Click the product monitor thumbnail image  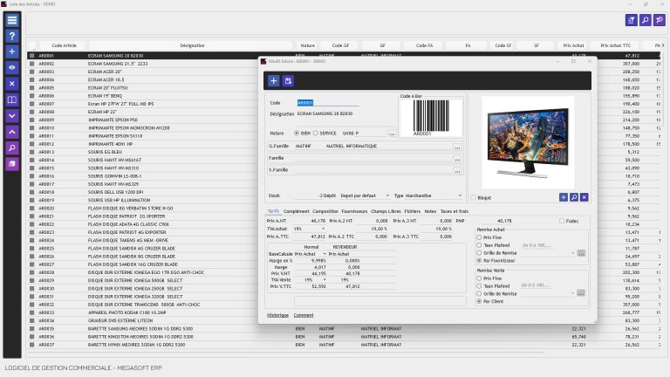click(528, 142)
